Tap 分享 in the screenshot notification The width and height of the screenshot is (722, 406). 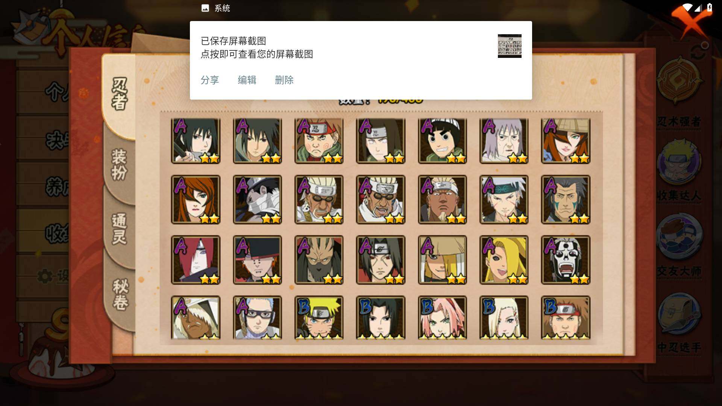(x=210, y=80)
